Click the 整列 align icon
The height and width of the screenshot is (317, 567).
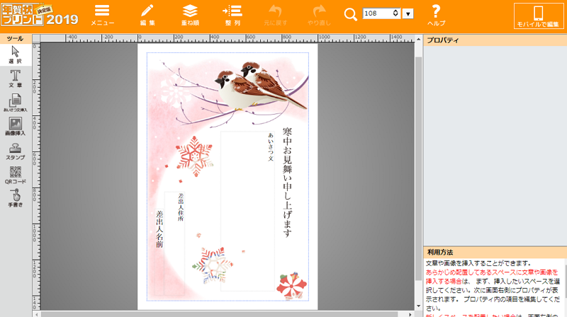[x=232, y=16]
